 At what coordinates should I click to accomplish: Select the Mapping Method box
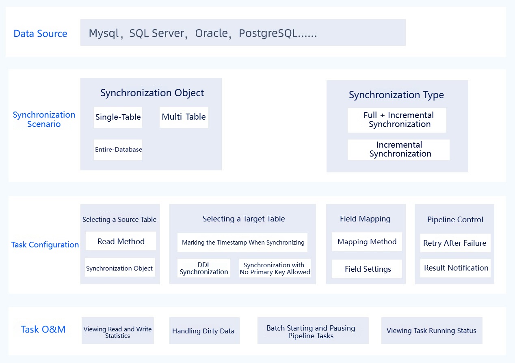pyautogui.click(x=367, y=242)
